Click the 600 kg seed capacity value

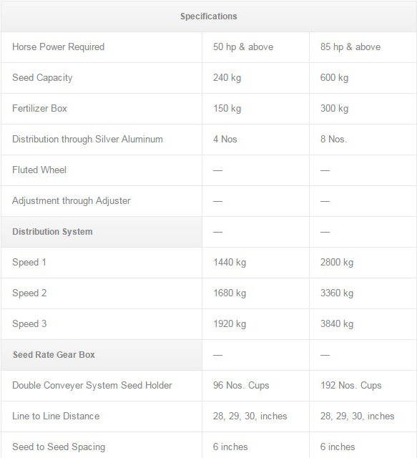point(334,78)
